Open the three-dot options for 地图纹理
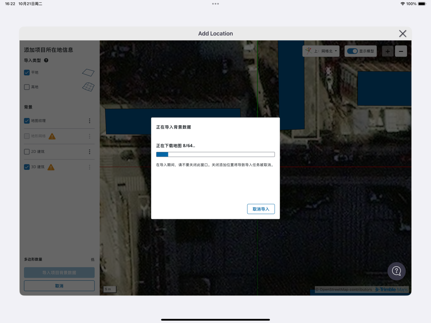The width and height of the screenshot is (431, 323). tap(89, 121)
